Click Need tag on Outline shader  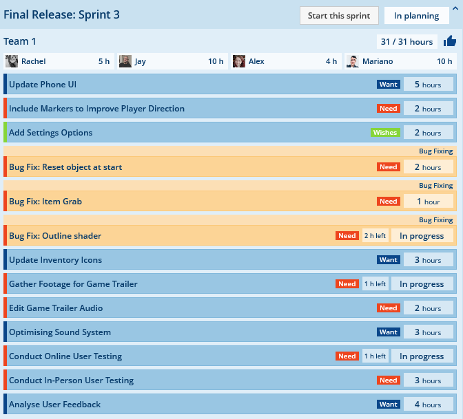click(x=347, y=235)
